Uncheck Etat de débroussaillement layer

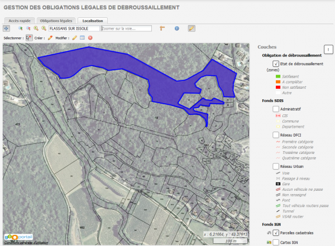(x=276, y=64)
